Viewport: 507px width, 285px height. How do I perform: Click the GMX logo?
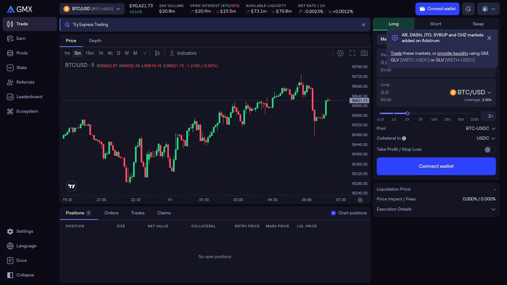click(x=19, y=9)
